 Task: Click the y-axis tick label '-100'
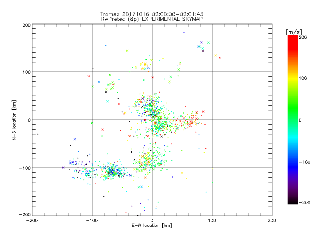(x=25, y=168)
